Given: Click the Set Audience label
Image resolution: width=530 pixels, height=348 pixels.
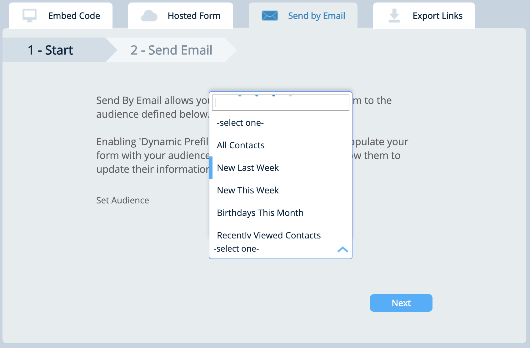Looking at the screenshot, I should point(122,200).
